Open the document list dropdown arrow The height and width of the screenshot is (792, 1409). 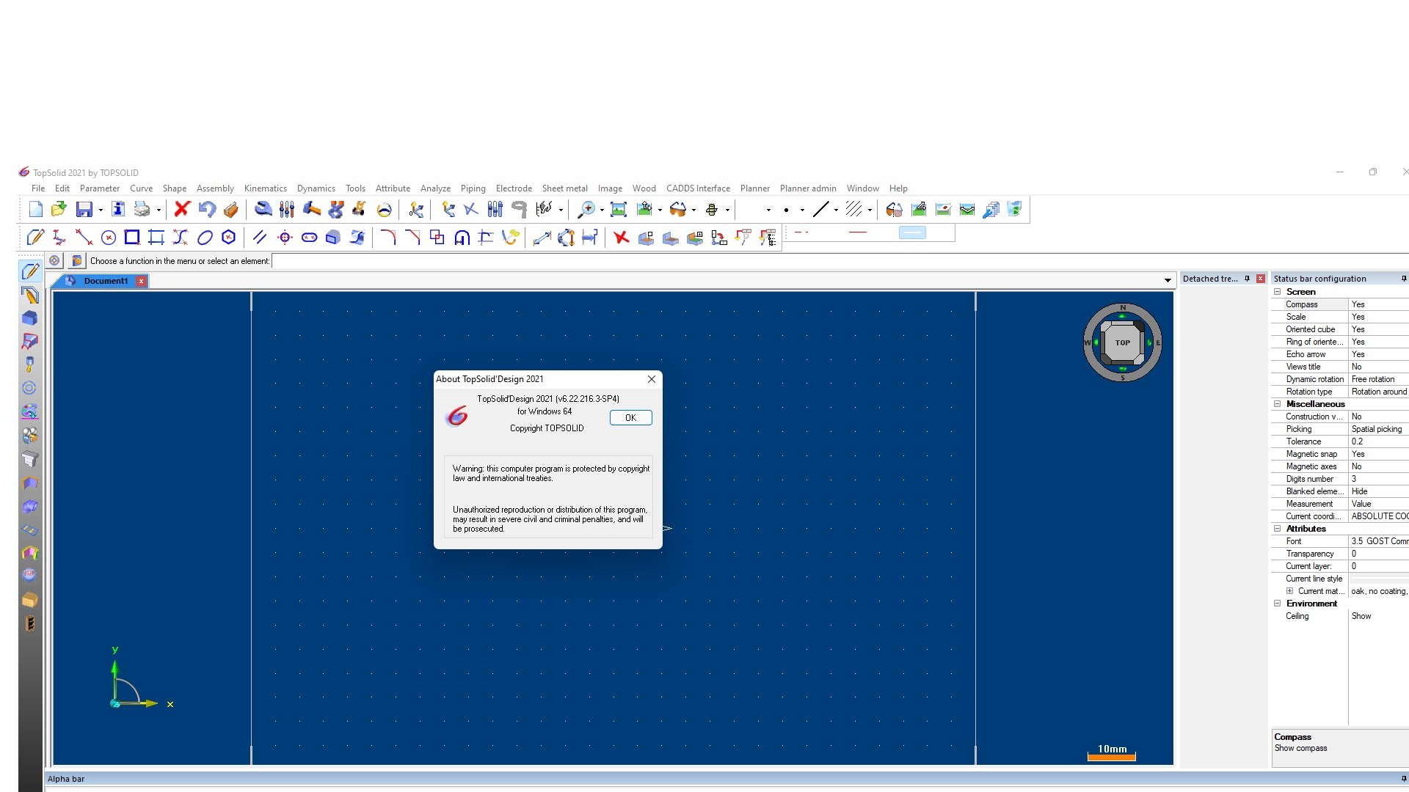pyautogui.click(x=1168, y=281)
